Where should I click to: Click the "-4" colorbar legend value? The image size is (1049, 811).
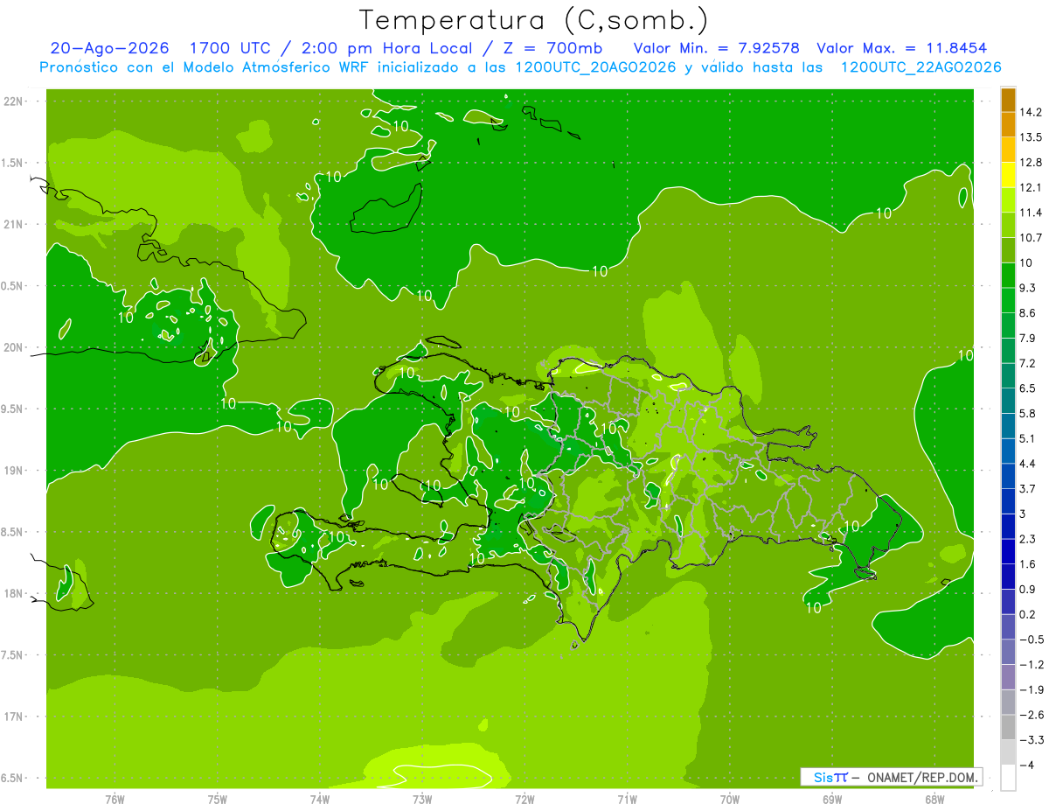click(x=1027, y=766)
